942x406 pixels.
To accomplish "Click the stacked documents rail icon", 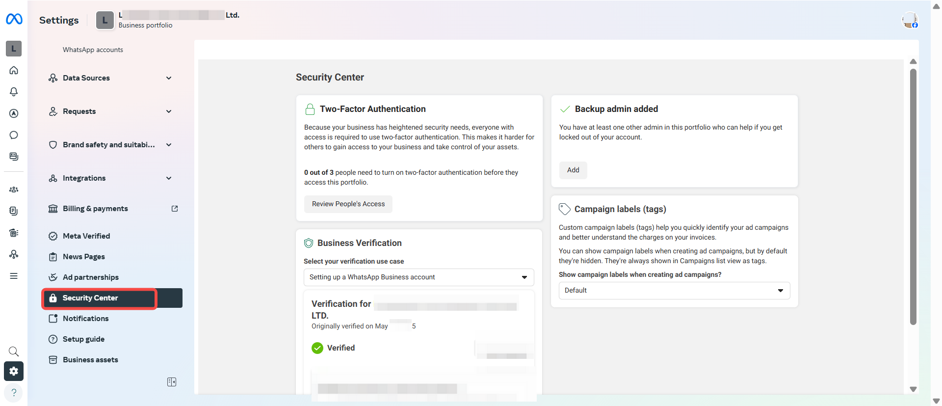I will click(x=14, y=211).
